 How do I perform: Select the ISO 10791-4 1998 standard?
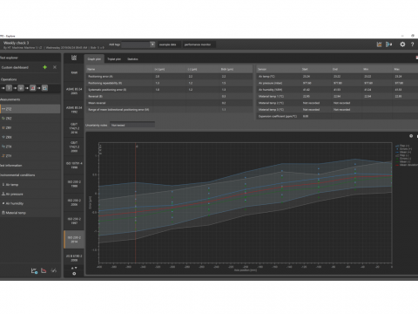[x=74, y=166]
